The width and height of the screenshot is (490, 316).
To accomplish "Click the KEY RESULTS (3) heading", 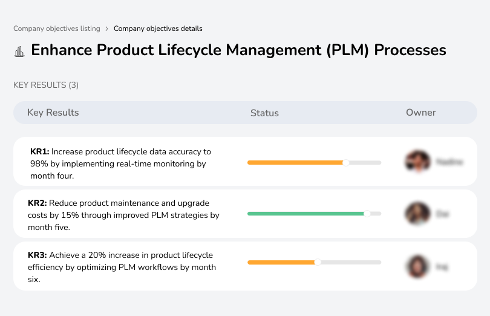I will click(x=46, y=85).
